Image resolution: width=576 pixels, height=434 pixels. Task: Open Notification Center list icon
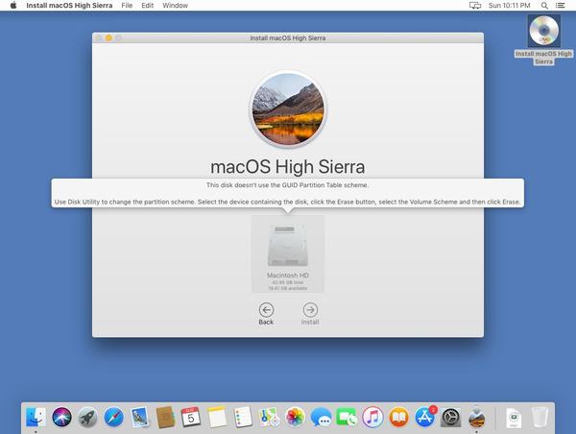pos(560,6)
